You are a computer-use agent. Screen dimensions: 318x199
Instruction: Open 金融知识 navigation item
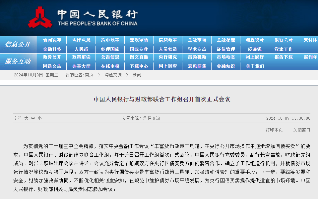pyautogui.click(x=226, y=66)
